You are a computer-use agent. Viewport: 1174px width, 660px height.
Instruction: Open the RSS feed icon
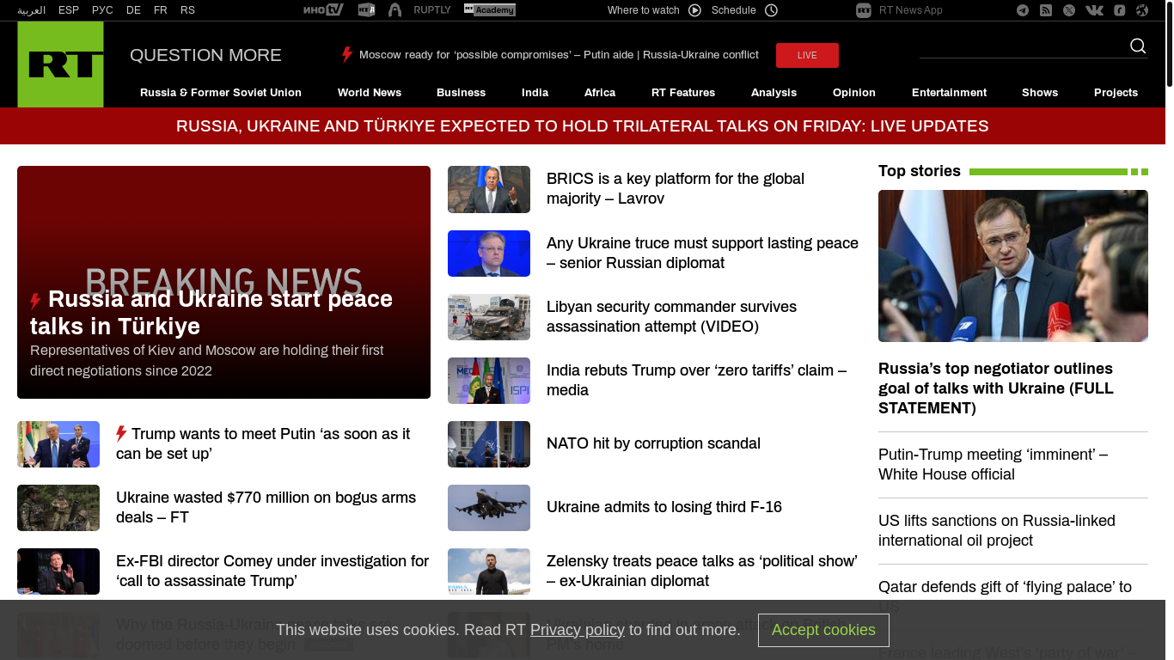[1046, 10]
